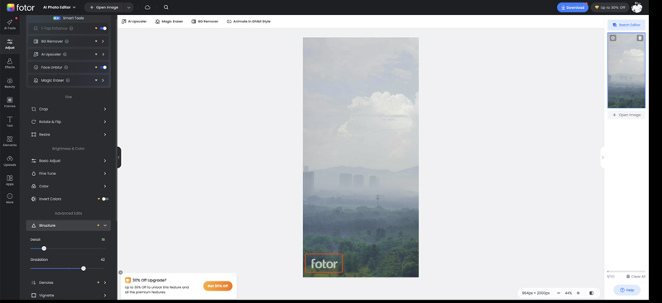662x303 pixels.
Task: Open the AI Tools sidebar panel
Action: pyautogui.click(x=10, y=24)
